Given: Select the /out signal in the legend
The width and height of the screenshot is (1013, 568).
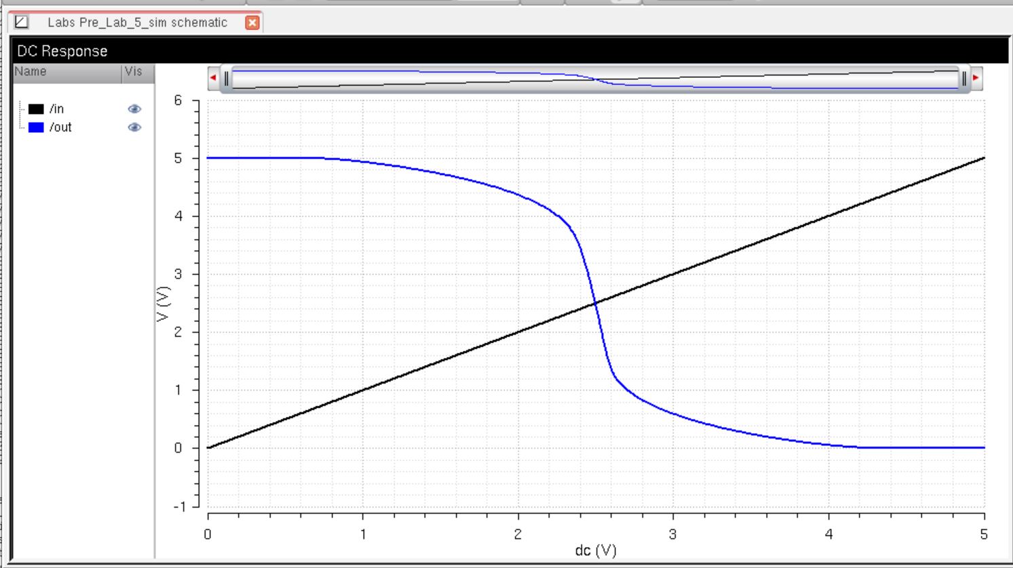Looking at the screenshot, I should (x=60, y=127).
